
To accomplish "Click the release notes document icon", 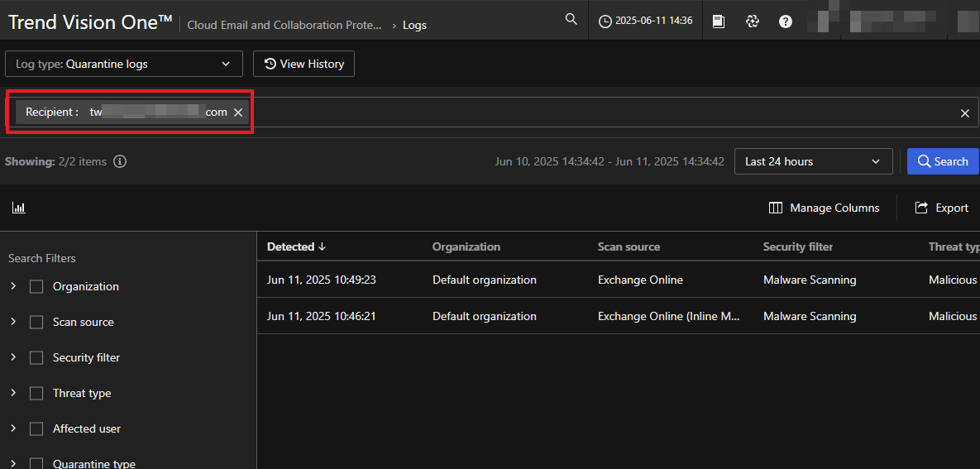I will [719, 22].
